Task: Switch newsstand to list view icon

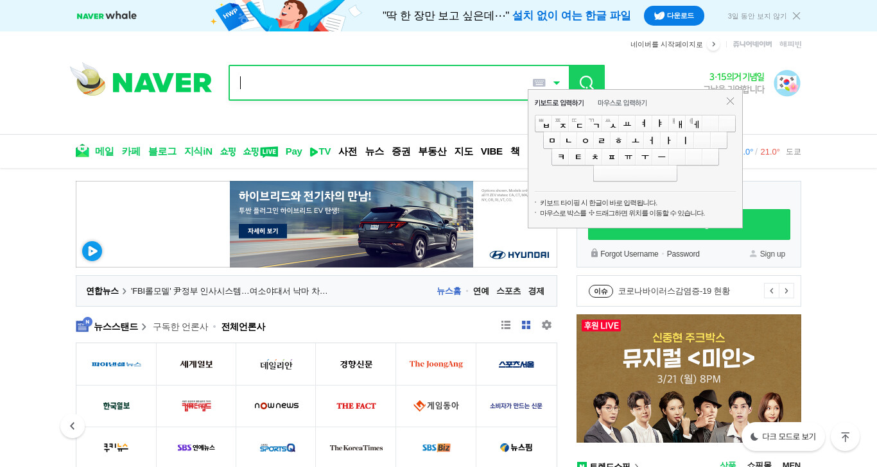Action: (x=506, y=325)
